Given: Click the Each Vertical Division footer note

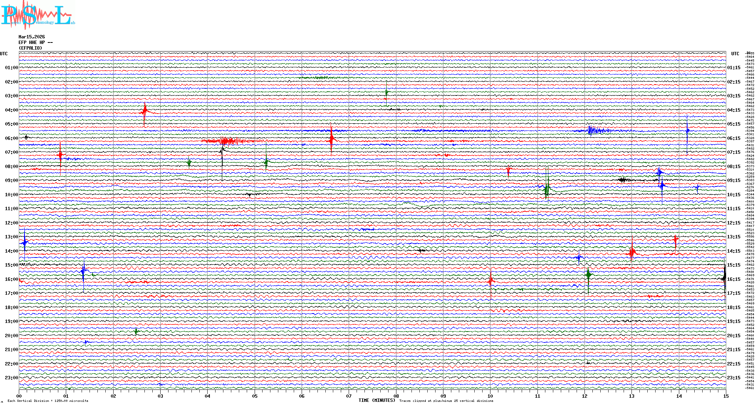Looking at the screenshot, I should (48, 401).
